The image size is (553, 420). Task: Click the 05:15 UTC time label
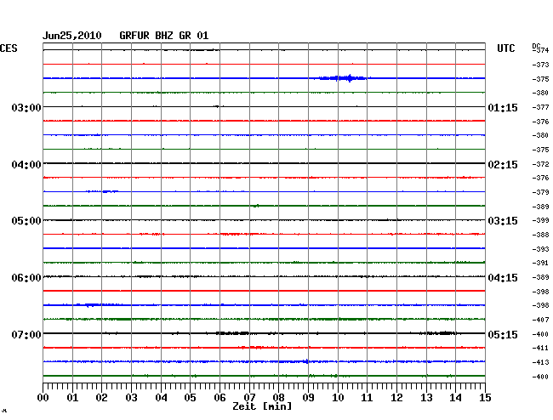pos(503,334)
